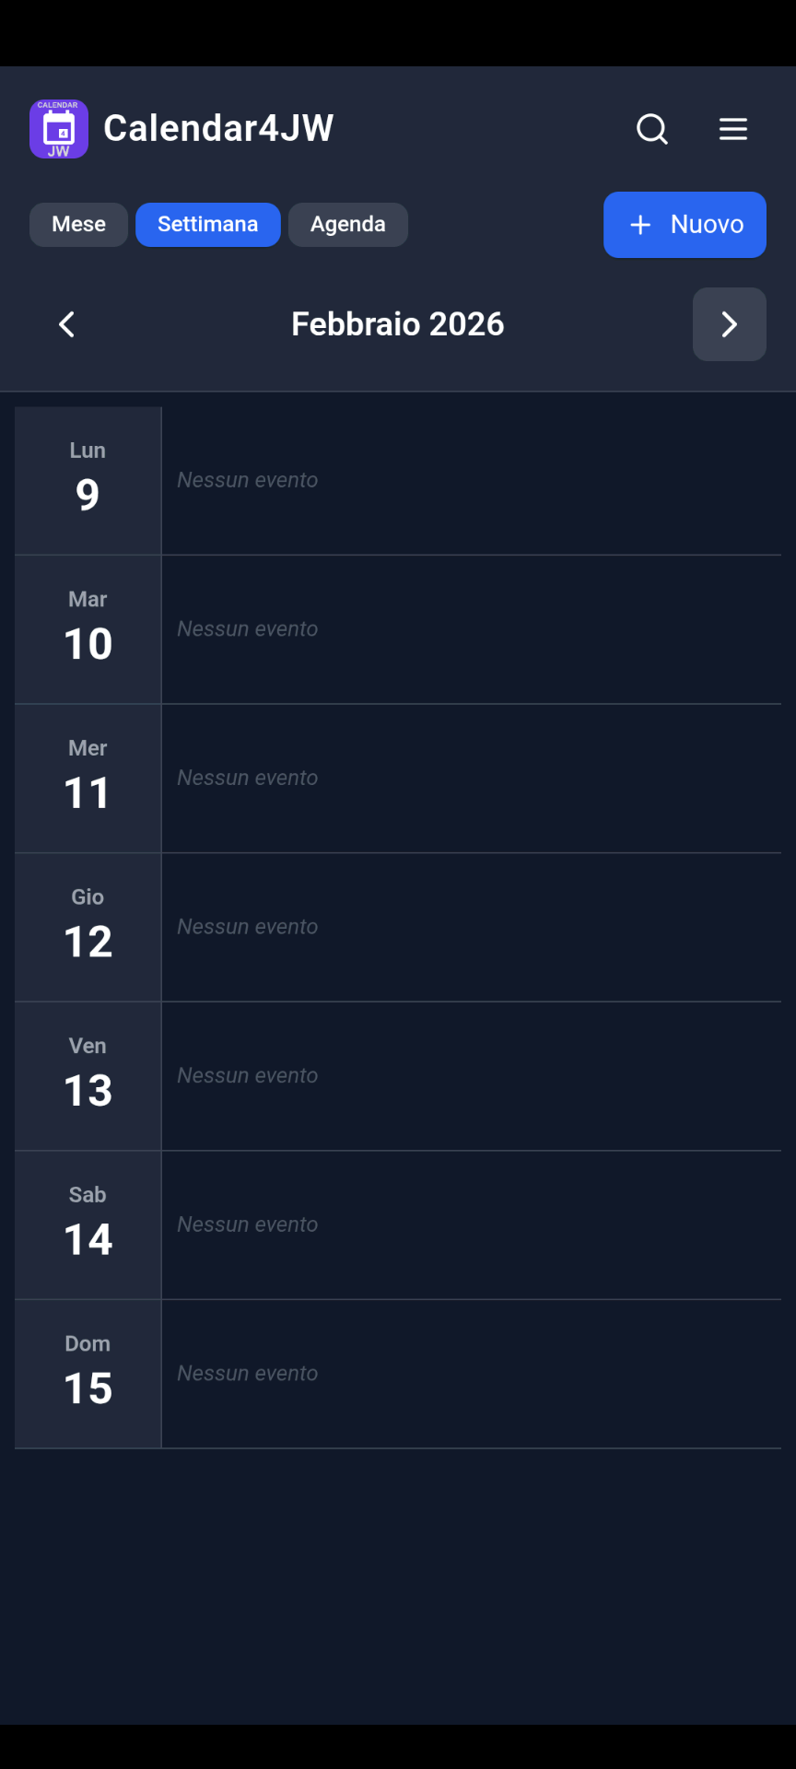Viewport: 796px width, 1769px height.
Task: Tap the Calendar4JW title text
Action: (218, 129)
